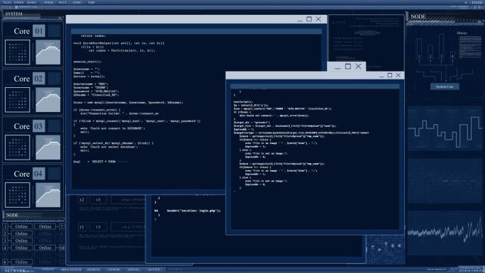Image resolution: width=485 pixels, height=273 pixels.
Task: Open the Core 01 number badge
Action: (x=39, y=31)
